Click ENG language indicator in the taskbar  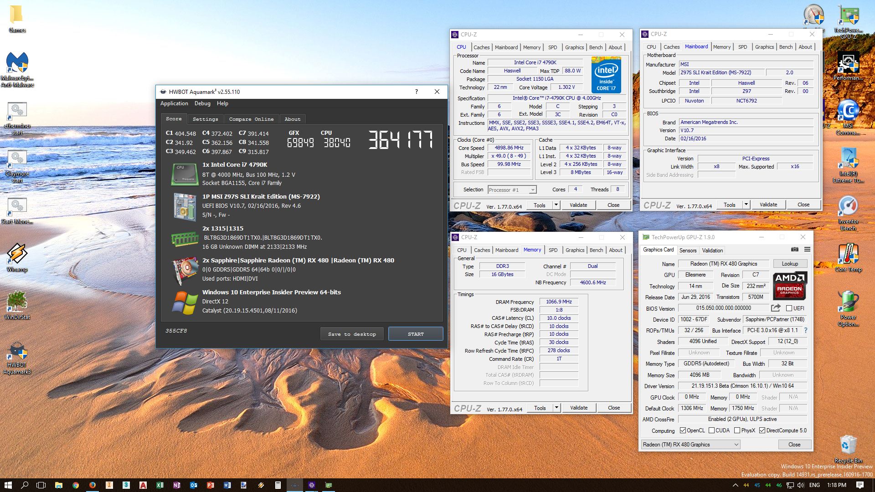pyautogui.click(x=814, y=485)
